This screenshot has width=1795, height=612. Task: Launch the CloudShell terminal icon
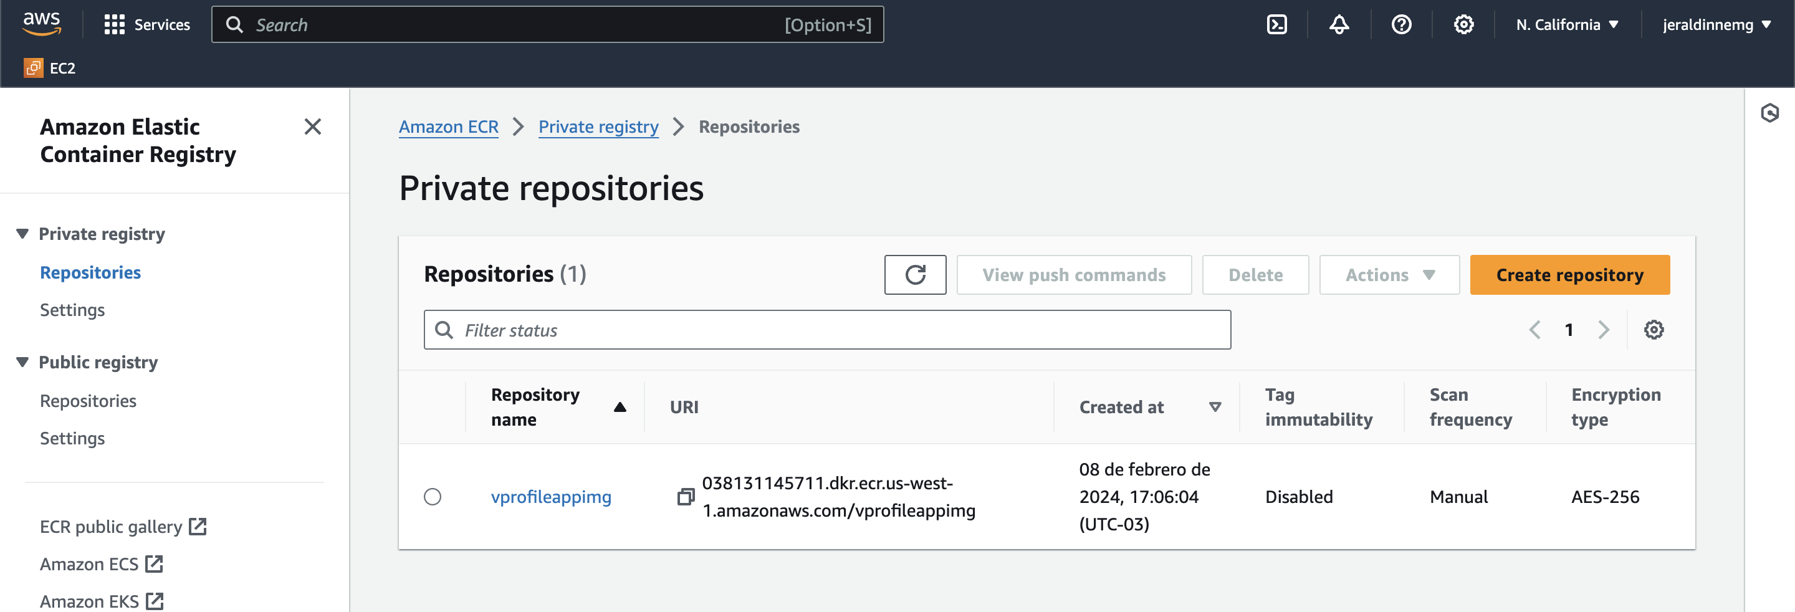[x=1276, y=24]
